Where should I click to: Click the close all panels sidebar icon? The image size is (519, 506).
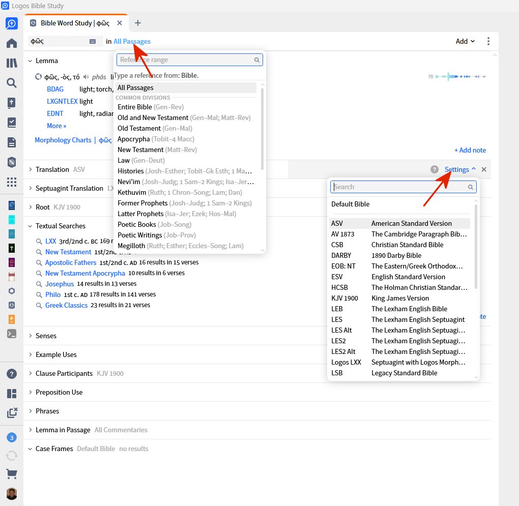click(12, 413)
